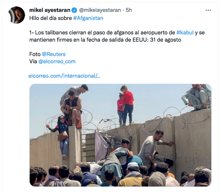Select the 'Los talibanes cierran el paso' paragraph
Screen dimensions: 221x192
pyautogui.click(x=117, y=36)
